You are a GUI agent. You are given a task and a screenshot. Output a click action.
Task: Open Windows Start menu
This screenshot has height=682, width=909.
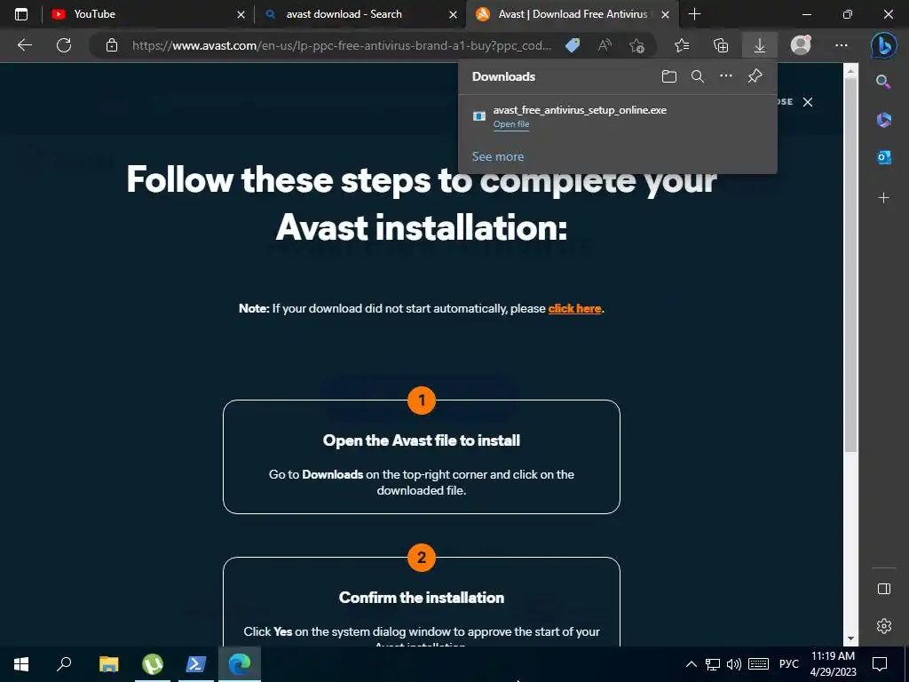point(21,664)
